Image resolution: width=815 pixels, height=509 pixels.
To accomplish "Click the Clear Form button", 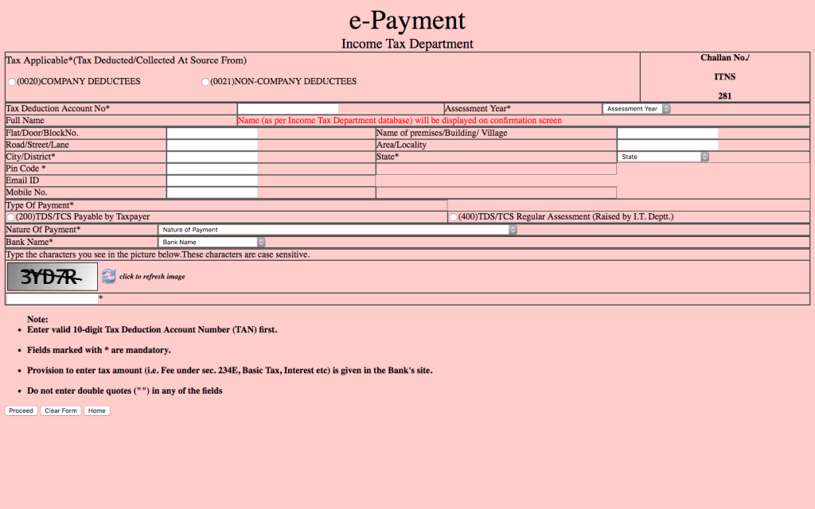I will [60, 411].
